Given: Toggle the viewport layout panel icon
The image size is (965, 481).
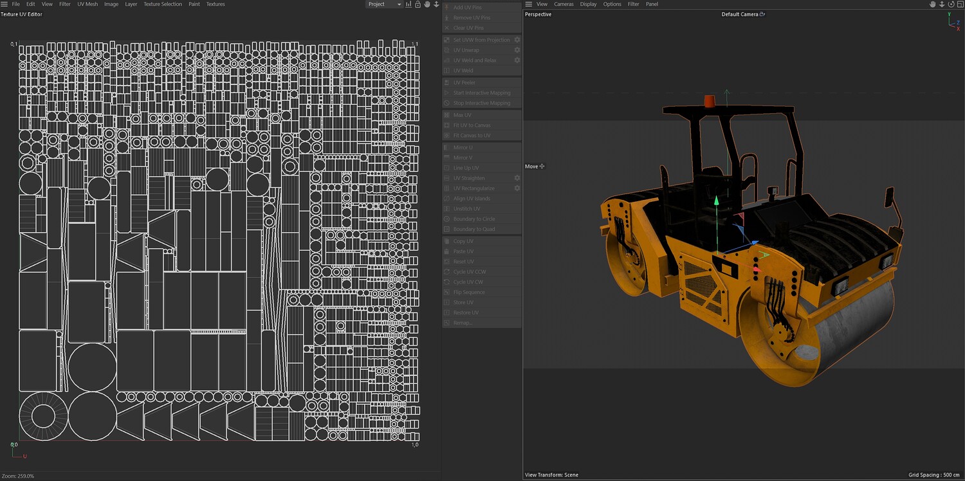Looking at the screenshot, I should 959,4.
